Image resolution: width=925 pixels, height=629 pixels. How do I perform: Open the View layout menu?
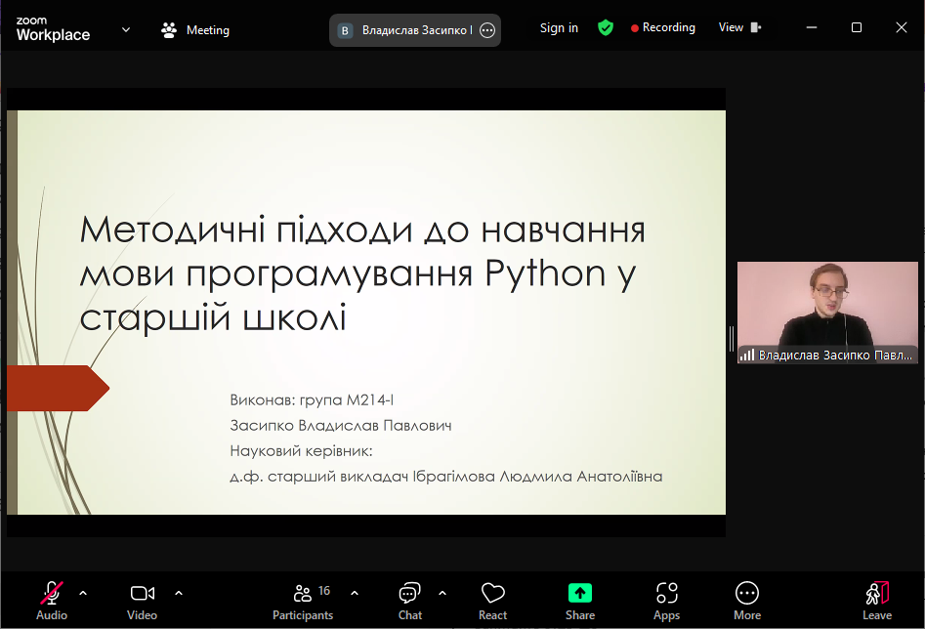[739, 27]
